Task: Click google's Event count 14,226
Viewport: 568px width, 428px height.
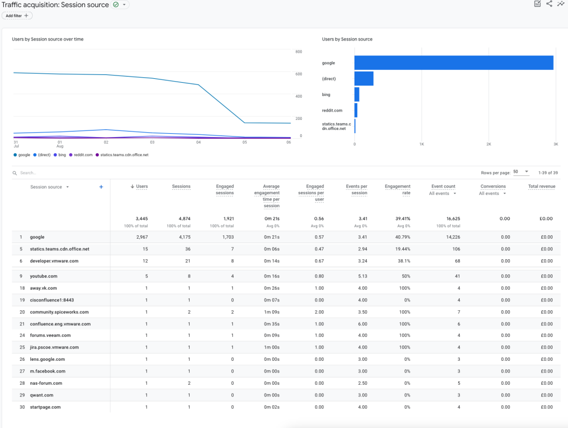Action: click(453, 237)
